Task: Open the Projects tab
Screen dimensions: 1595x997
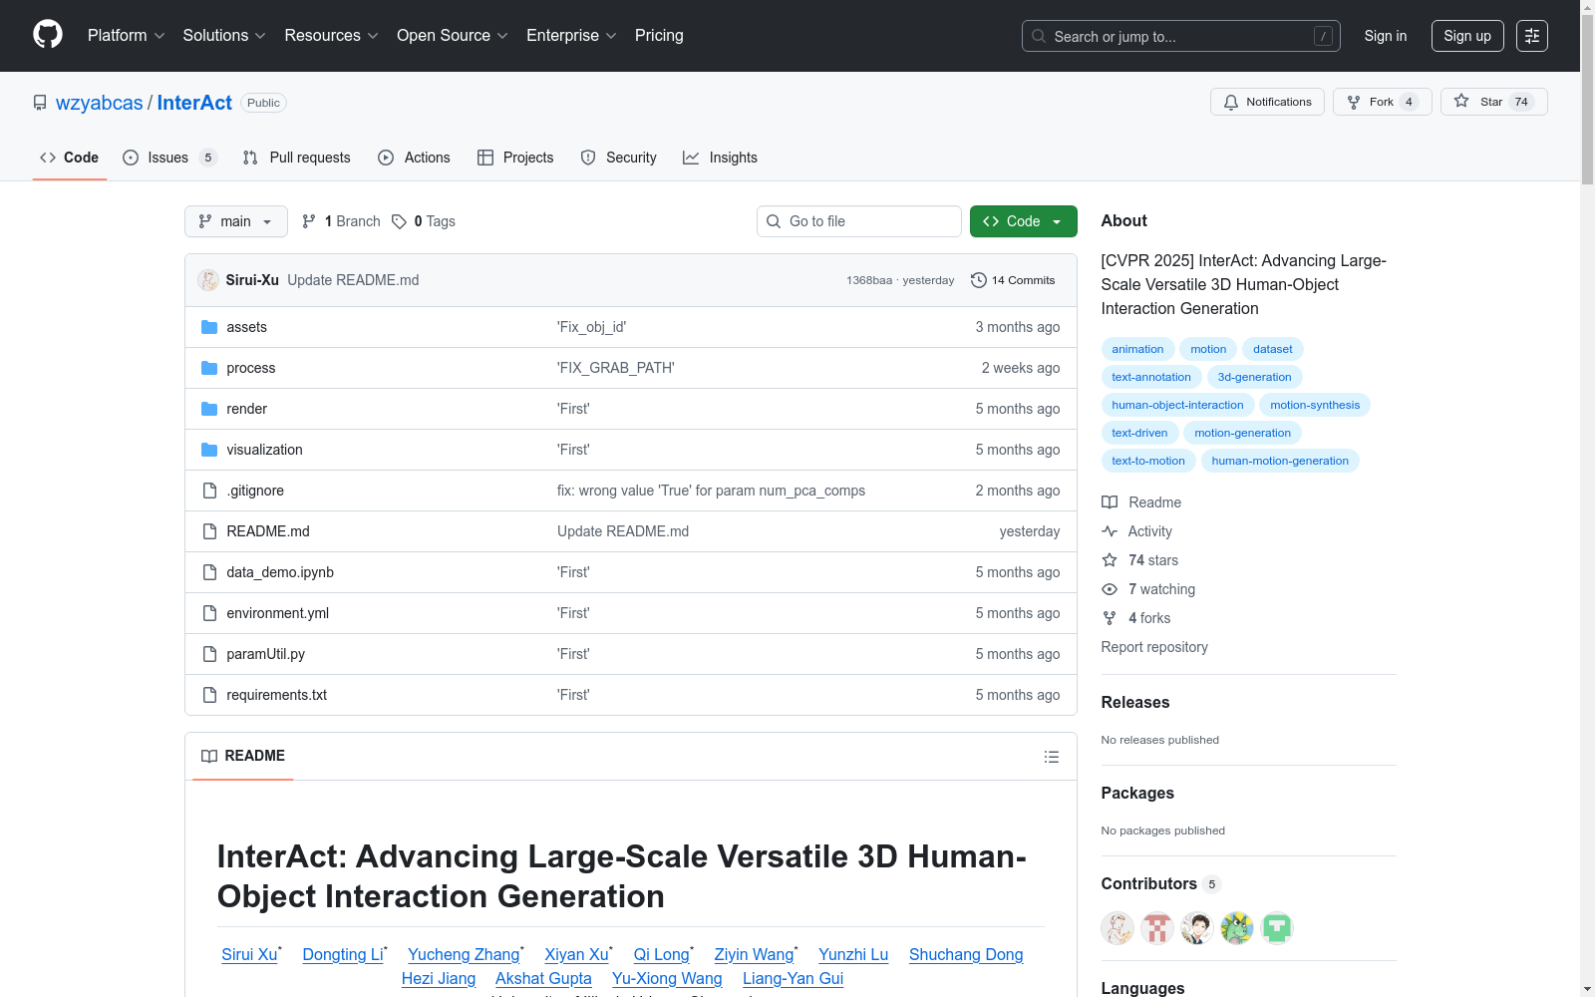Action: (x=515, y=158)
